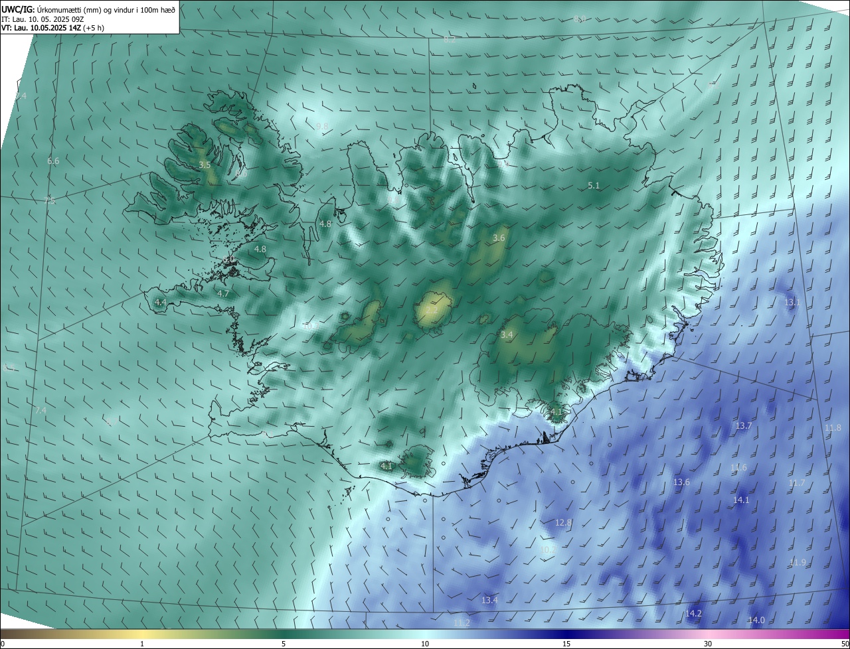Click the 13.1 value off the east coast
850x649 pixels.
(793, 302)
